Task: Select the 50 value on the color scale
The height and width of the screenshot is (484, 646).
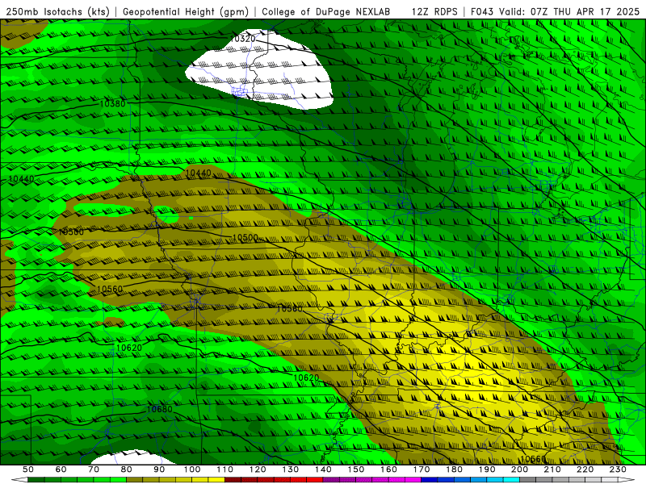Action: pyautogui.click(x=28, y=469)
